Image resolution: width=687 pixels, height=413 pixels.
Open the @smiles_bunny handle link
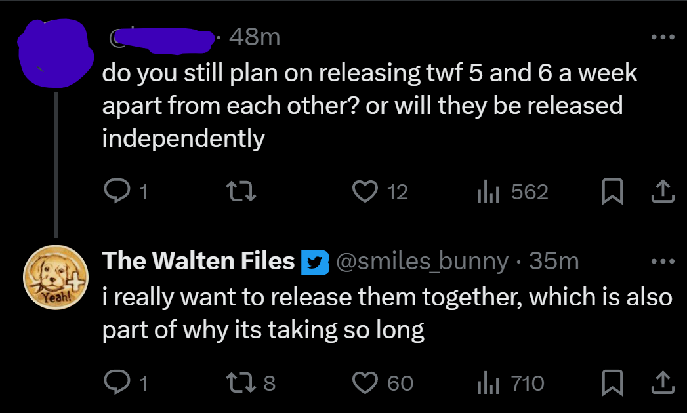point(422,262)
